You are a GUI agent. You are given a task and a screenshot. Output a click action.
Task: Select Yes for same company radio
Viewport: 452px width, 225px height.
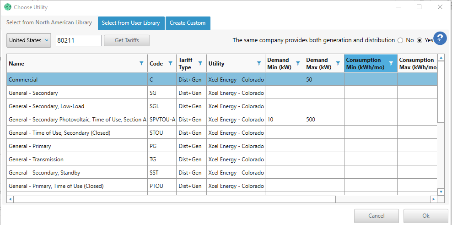point(420,40)
